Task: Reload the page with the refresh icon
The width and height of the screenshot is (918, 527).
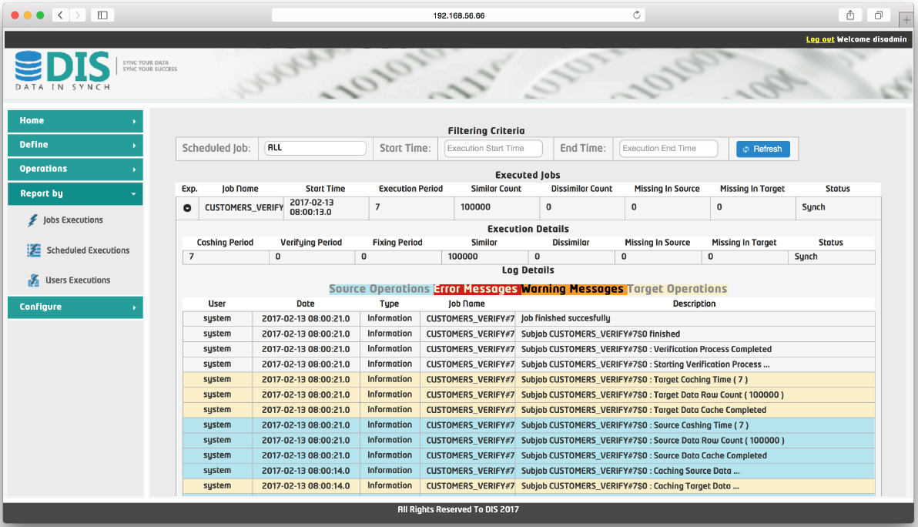Action: pyautogui.click(x=636, y=15)
